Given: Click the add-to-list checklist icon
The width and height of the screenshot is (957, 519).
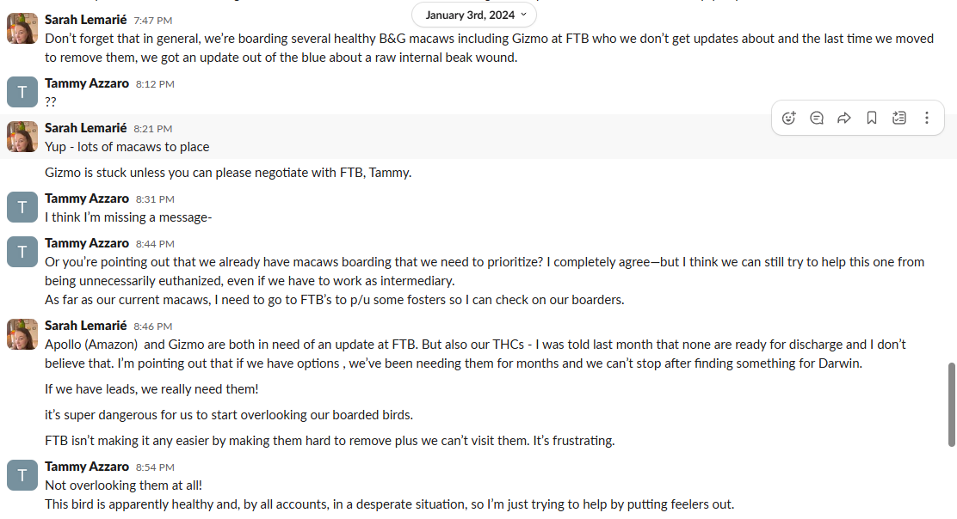Looking at the screenshot, I should tap(899, 119).
